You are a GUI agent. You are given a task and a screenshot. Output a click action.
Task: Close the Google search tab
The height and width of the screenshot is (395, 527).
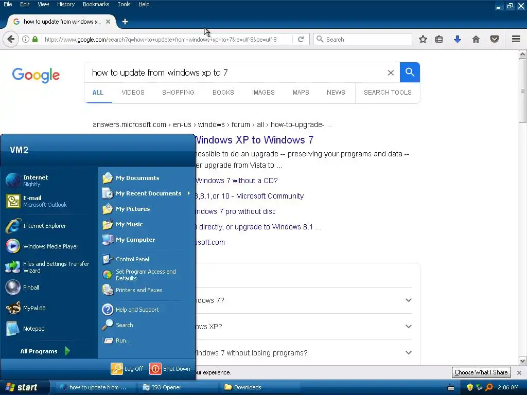coord(108,22)
